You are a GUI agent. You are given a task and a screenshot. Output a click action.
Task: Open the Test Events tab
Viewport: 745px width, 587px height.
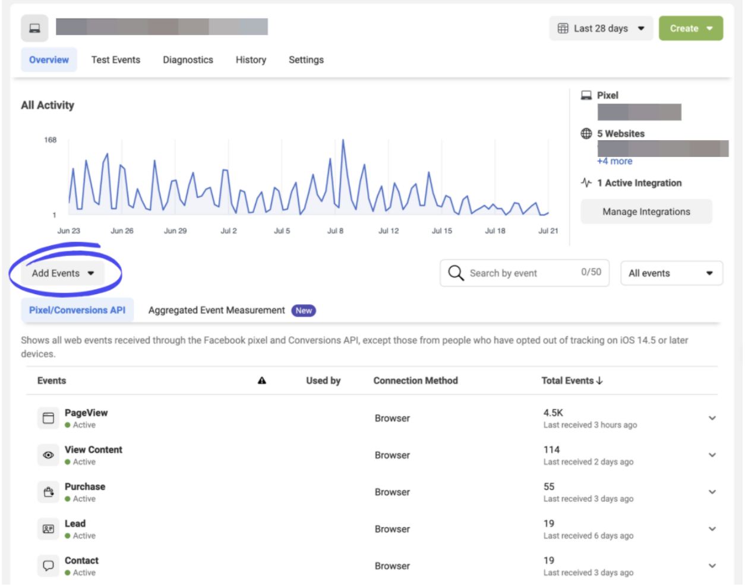tap(116, 60)
